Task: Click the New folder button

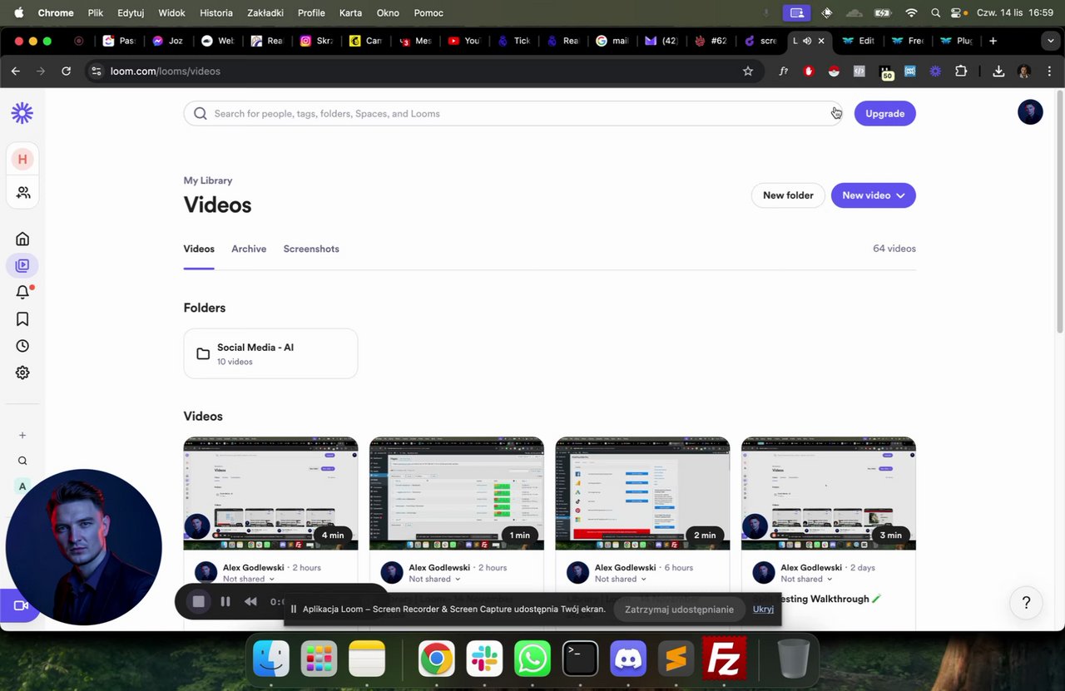Action: pos(788,195)
